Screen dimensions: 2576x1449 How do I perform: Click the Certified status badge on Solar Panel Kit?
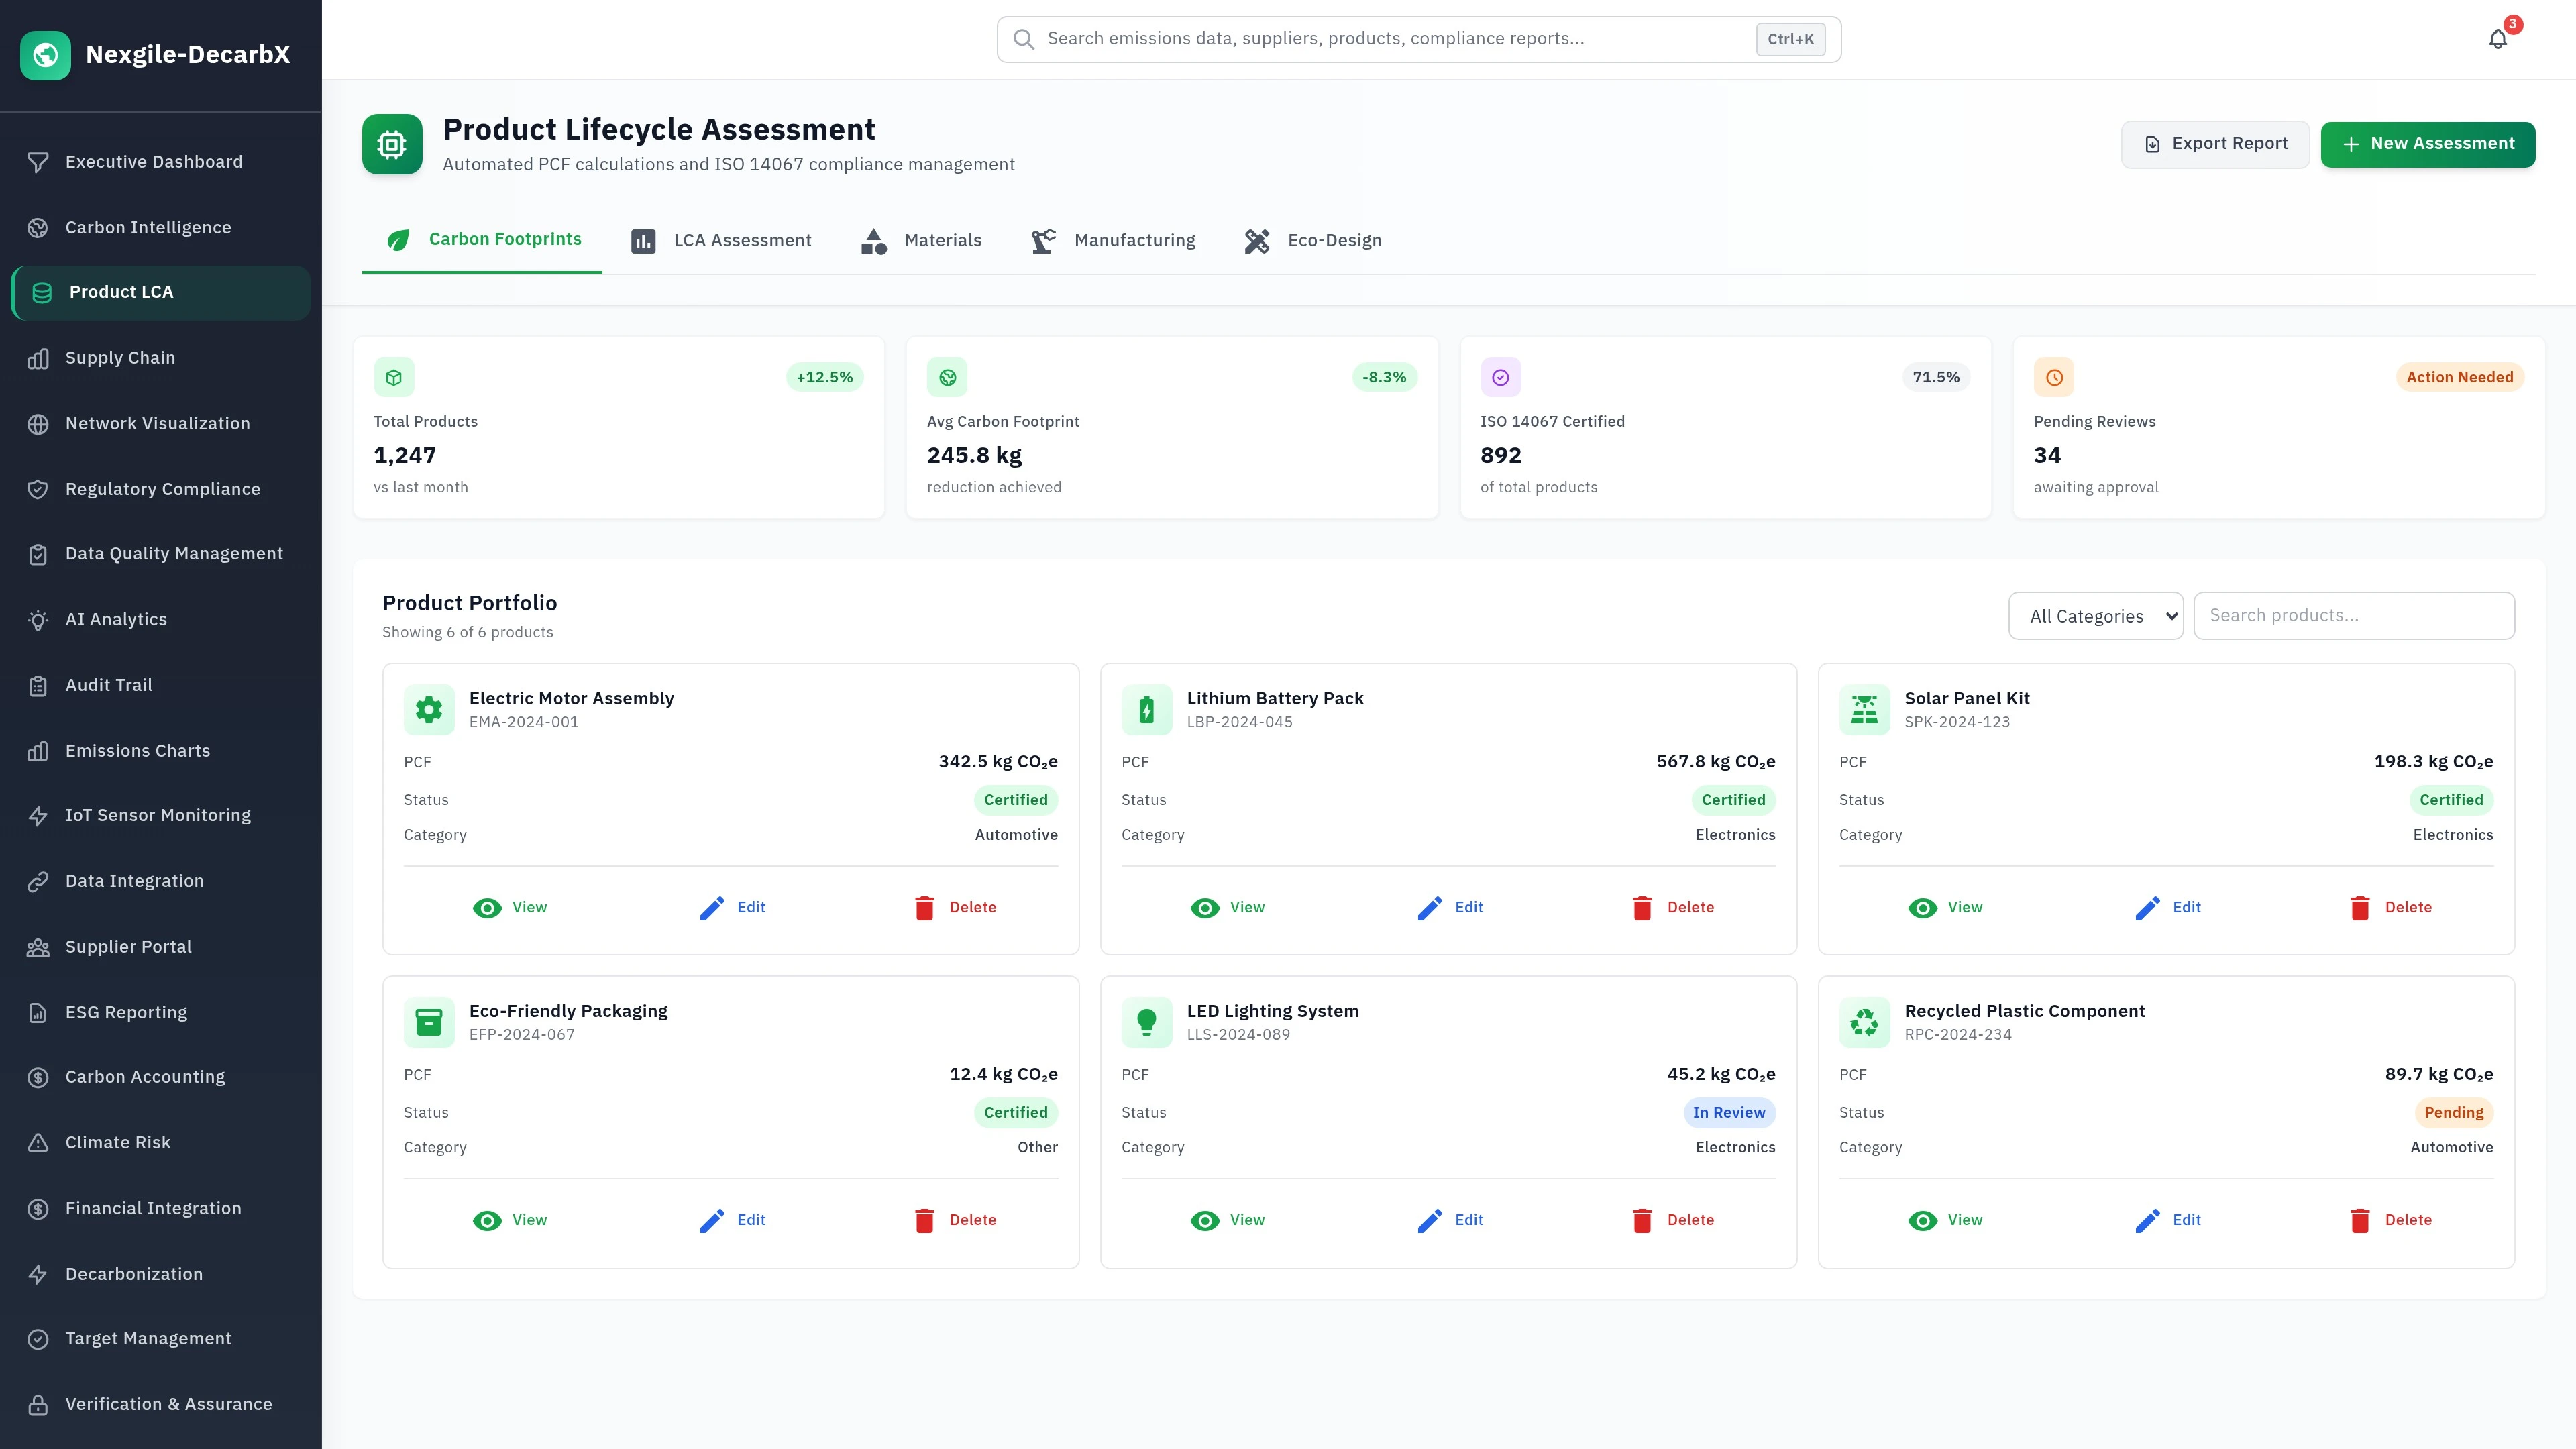click(2451, 799)
